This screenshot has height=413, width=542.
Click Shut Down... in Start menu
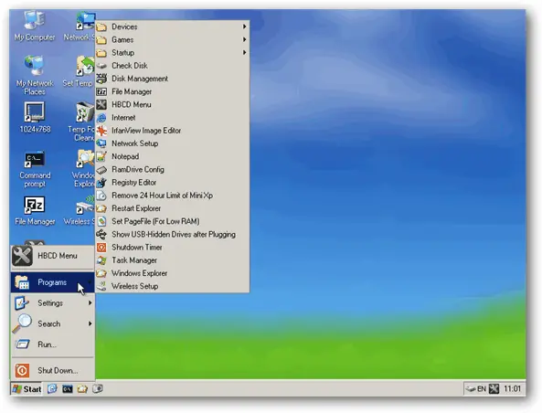tap(52, 370)
